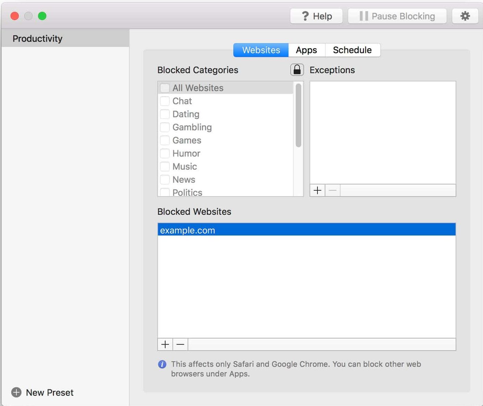Screen dimensions: 483x406
Task: Close the window with the red button
Action: [x=15, y=16]
